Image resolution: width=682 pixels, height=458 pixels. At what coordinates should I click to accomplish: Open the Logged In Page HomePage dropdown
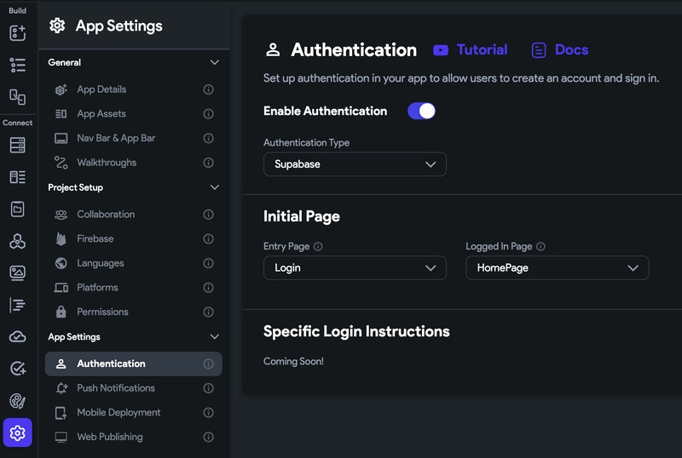(558, 267)
